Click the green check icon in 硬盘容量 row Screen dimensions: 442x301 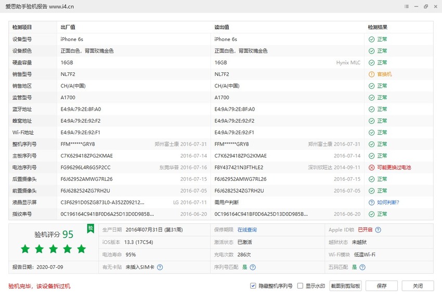[x=371, y=62]
